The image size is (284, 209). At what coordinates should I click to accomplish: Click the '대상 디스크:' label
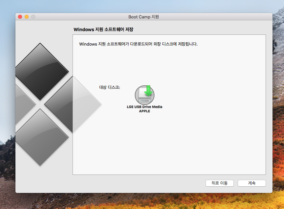tap(110, 87)
